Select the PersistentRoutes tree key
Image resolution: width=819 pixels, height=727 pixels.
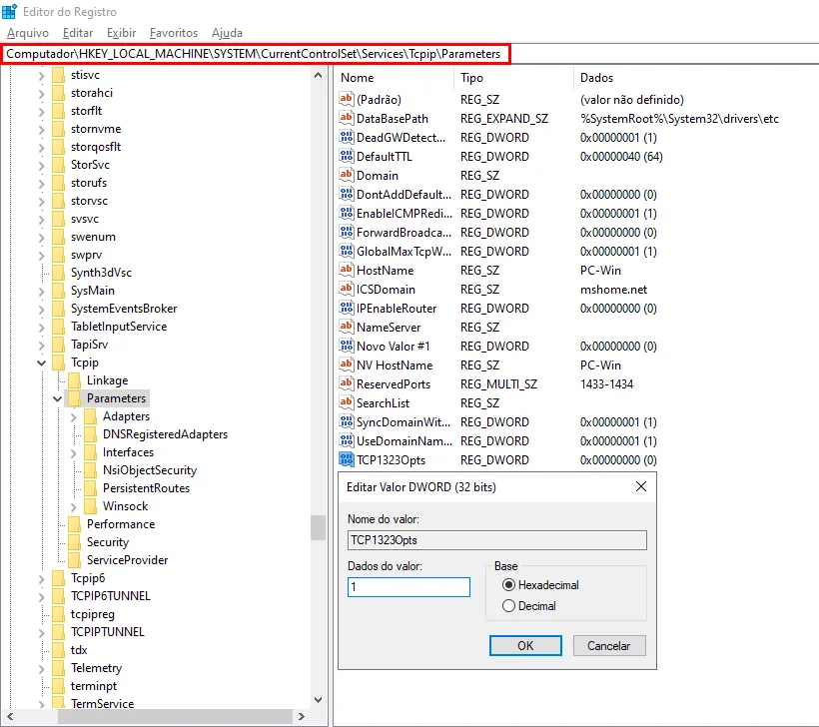(x=146, y=487)
